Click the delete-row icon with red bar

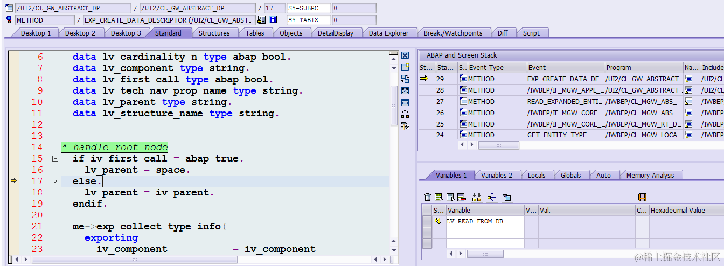461,197
